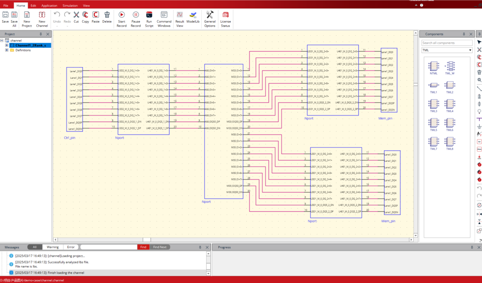Select the arrow pointer tool in side toolbar
This screenshot has width=482, height=283.
(479, 42)
